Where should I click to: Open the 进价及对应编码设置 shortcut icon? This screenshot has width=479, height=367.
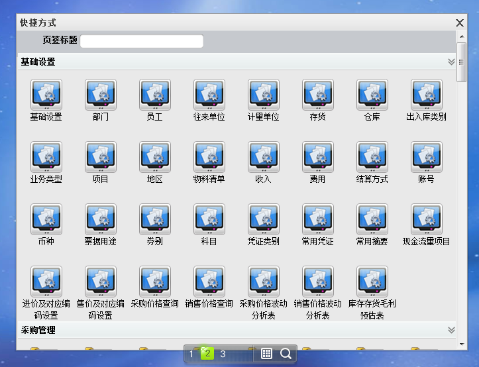click(46, 282)
